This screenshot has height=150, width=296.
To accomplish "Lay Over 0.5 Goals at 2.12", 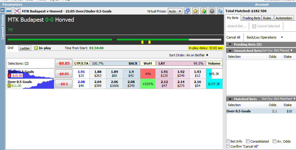I will [164, 84].
